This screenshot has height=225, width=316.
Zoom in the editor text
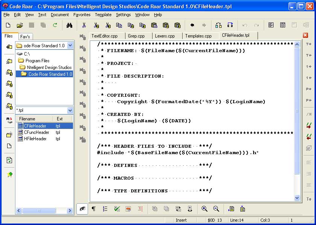205,209
